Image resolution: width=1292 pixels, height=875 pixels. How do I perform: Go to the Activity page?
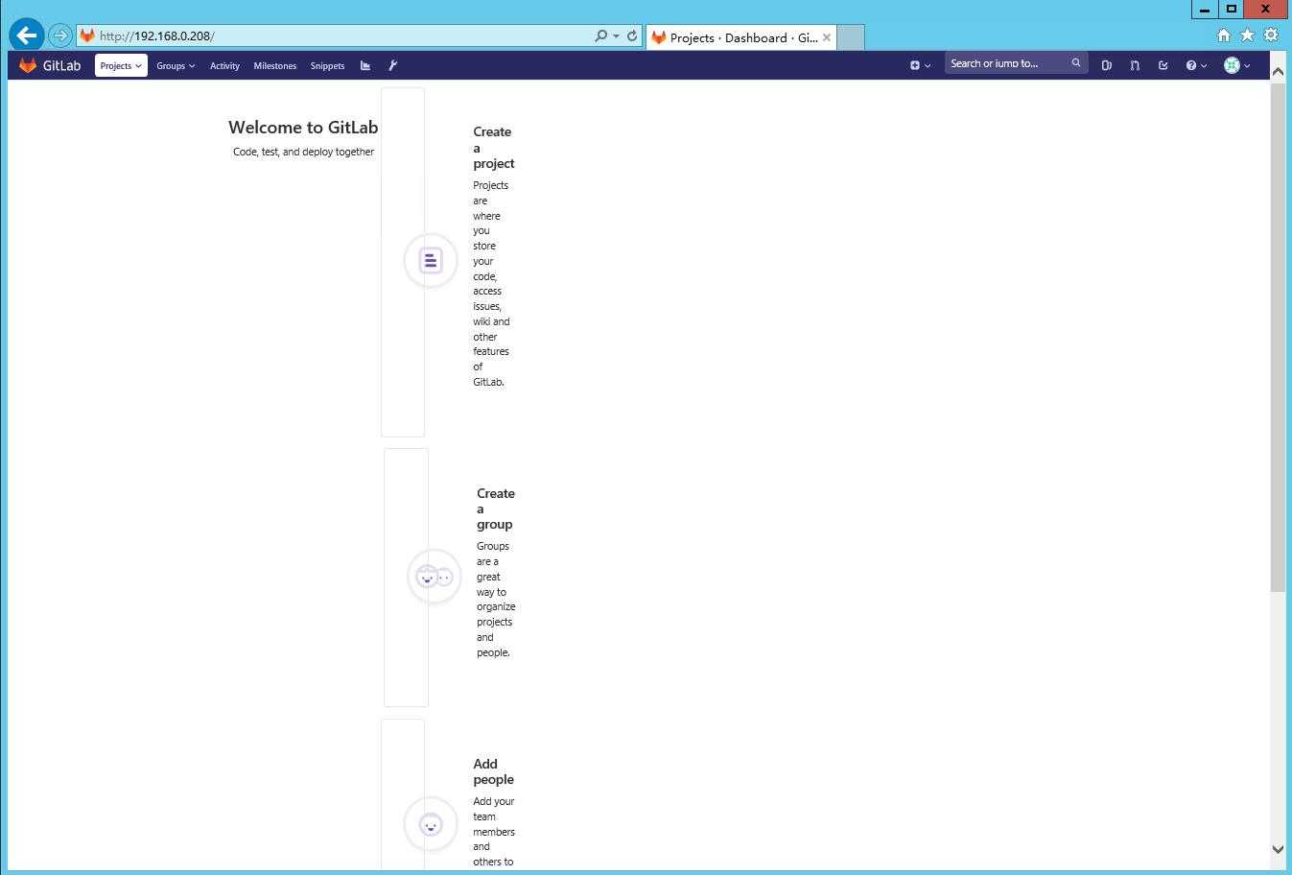tap(224, 65)
